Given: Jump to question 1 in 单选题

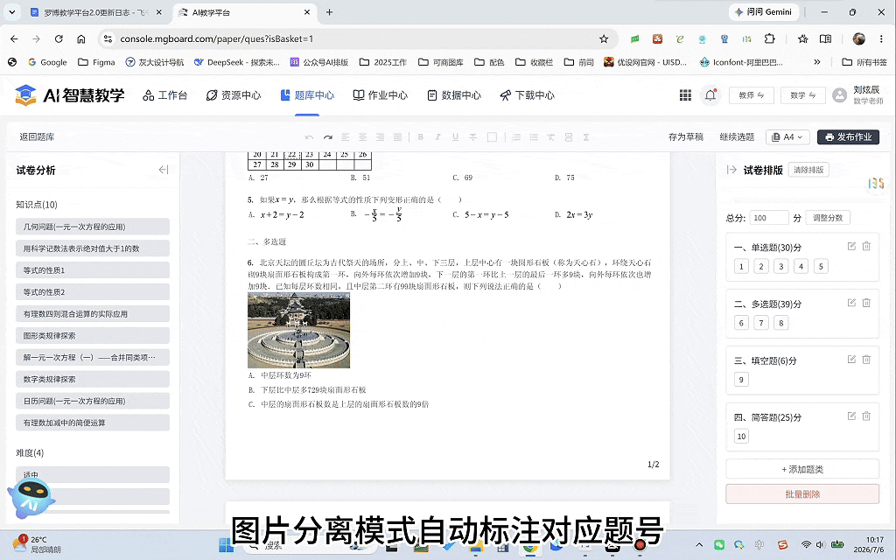Looking at the screenshot, I should coord(741,266).
